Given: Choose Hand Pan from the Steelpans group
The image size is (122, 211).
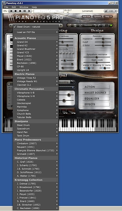Looking at the screenshot, I should [36, 132].
